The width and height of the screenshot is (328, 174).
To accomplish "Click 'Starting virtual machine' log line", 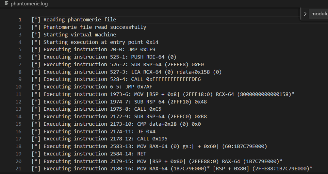I will [x=79, y=35].
